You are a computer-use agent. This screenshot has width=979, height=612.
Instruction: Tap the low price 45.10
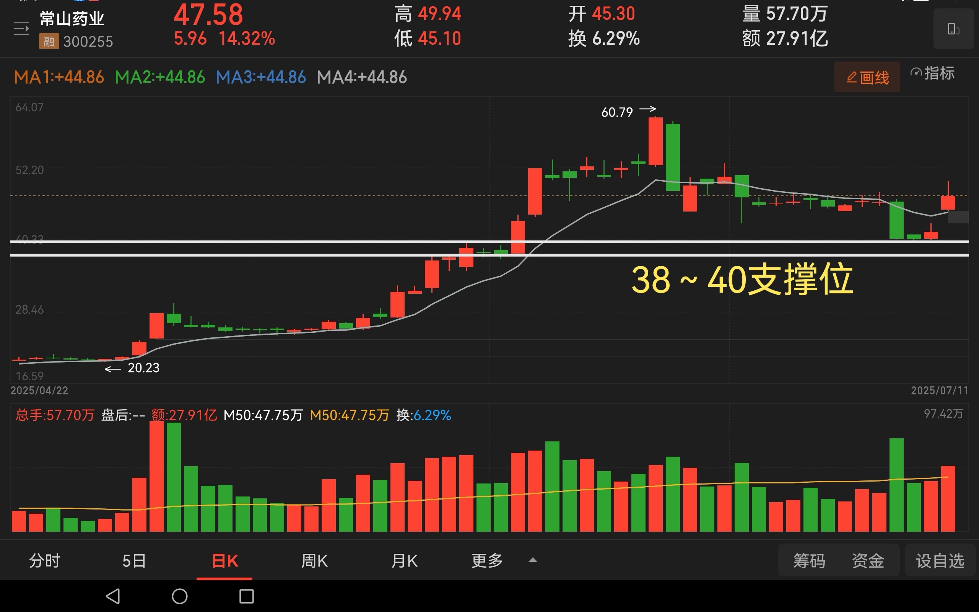pos(439,39)
